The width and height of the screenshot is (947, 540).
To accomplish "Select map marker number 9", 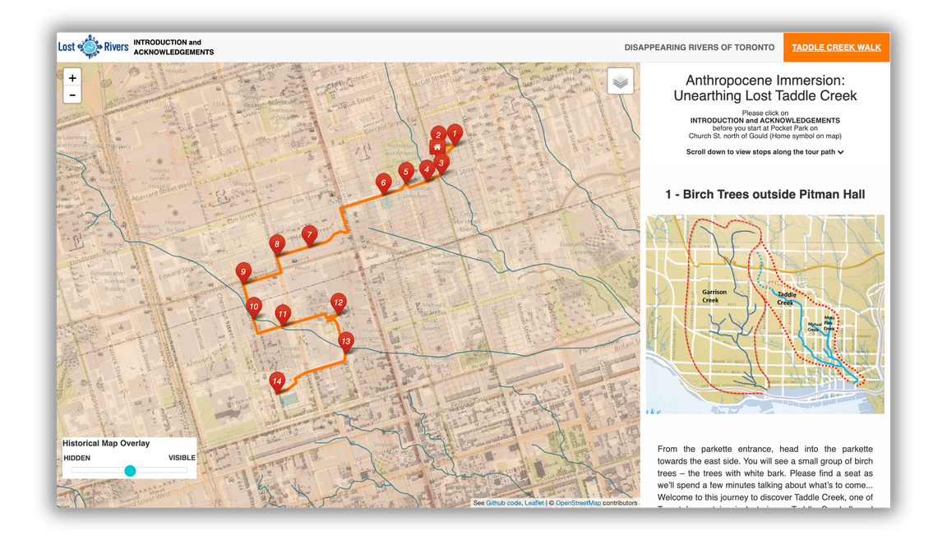I will 243,271.
